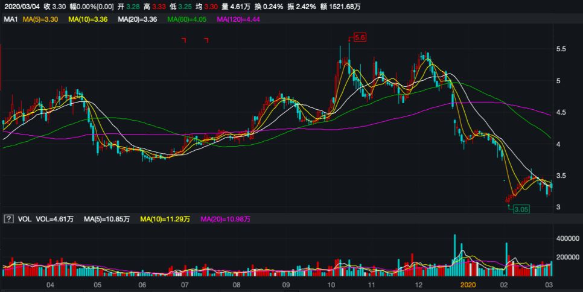
Task: Click the right red corner marker above the chart
Action: click(206, 40)
